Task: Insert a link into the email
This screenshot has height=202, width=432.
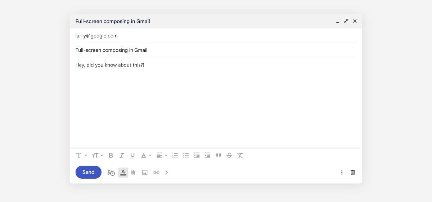Action: pos(156,173)
